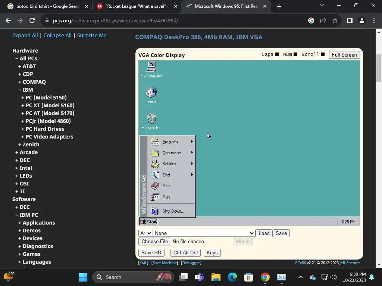Click the taskbar Search box
This screenshot has height=286, width=382.
(x=133, y=277)
